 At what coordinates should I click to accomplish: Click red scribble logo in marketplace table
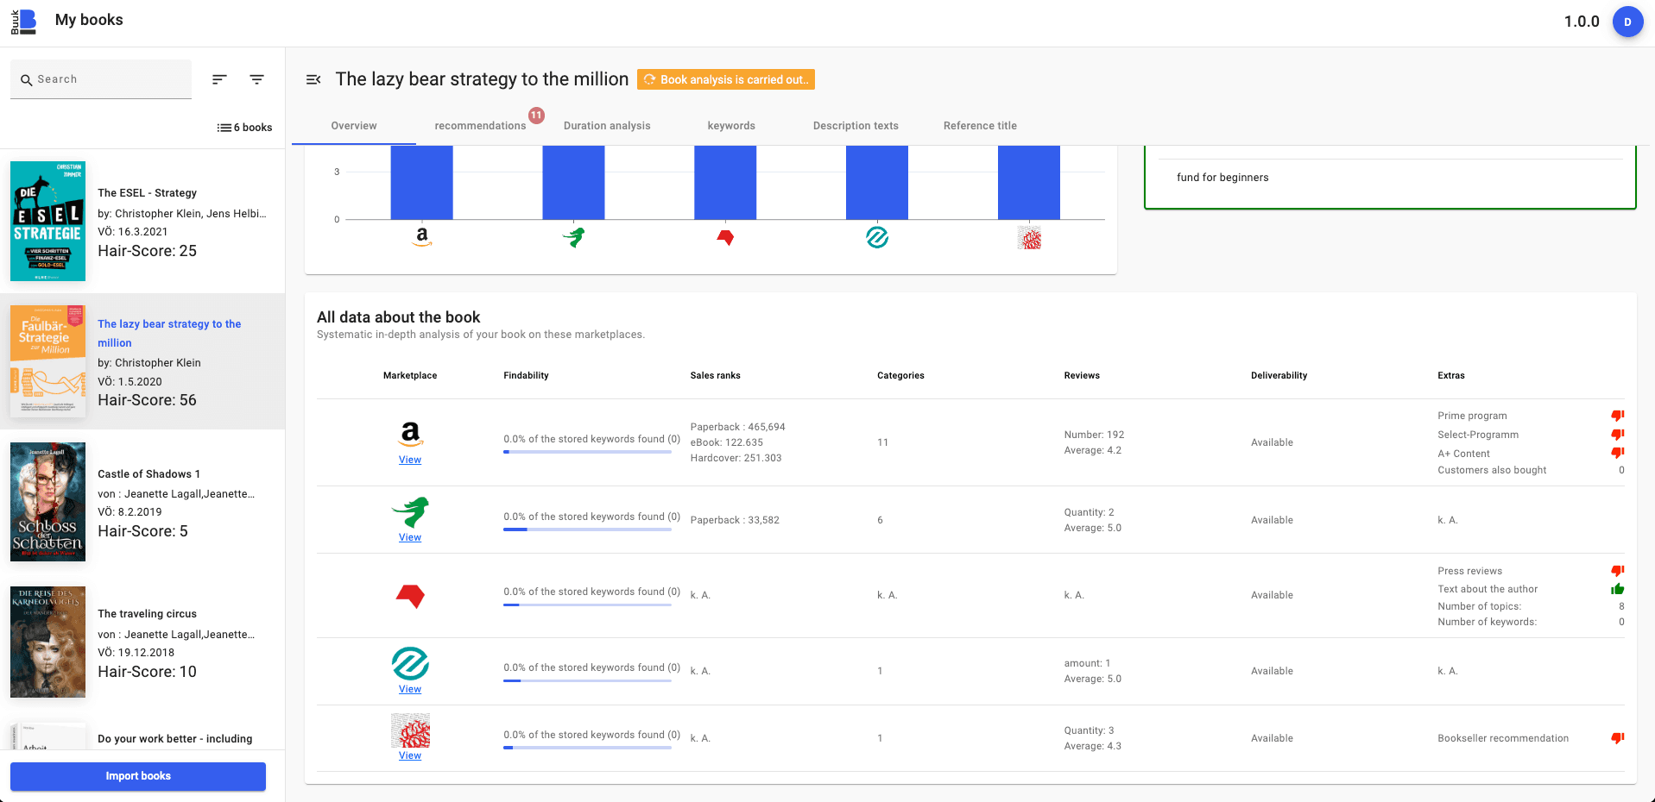click(410, 731)
